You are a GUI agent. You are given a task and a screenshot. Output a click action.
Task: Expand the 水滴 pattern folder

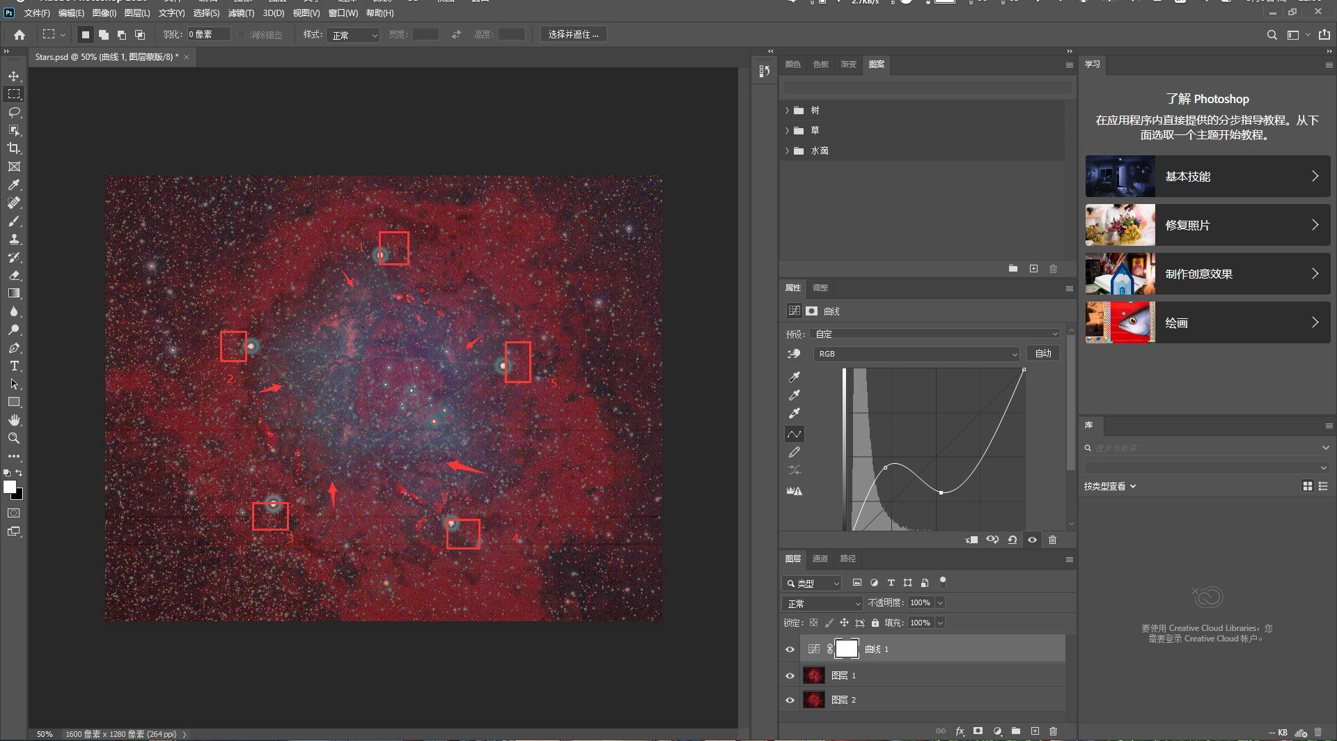tap(788, 151)
